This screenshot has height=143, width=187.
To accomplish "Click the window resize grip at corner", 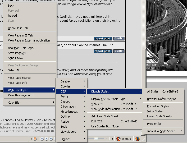I will click(x=144, y=140).
